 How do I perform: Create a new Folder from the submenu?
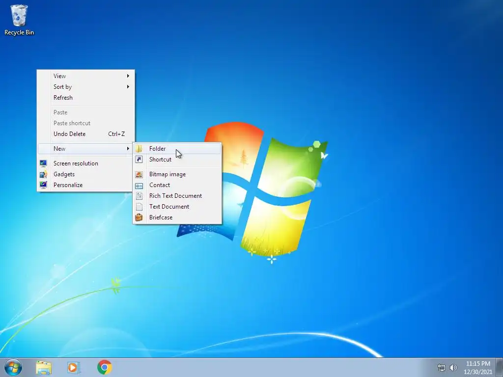pos(177,149)
